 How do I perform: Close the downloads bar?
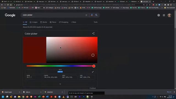tap(174, 92)
